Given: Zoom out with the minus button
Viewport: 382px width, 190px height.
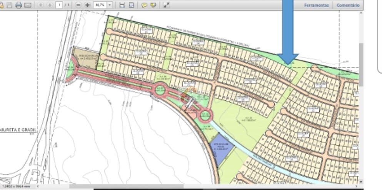Looking at the screenshot, I should pos(78,5).
